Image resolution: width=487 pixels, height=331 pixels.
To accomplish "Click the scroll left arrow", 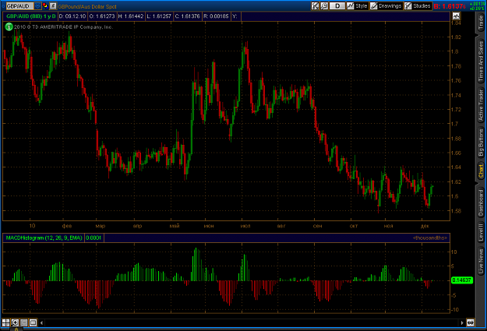I will [x=41, y=323].
